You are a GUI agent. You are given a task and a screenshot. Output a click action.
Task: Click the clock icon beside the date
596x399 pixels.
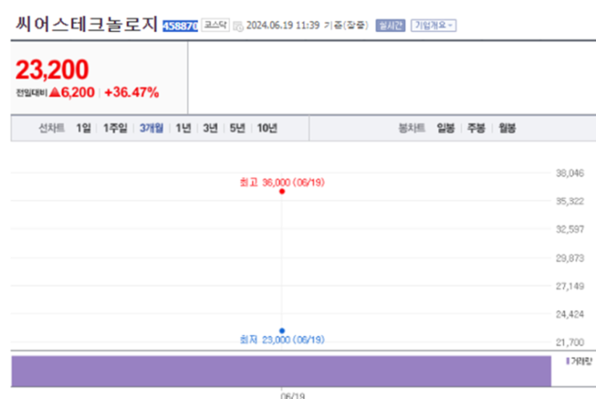tap(238, 26)
